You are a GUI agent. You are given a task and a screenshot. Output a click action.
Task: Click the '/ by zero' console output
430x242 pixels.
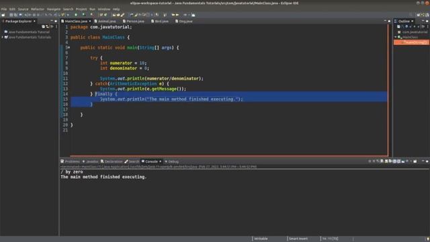(72, 172)
